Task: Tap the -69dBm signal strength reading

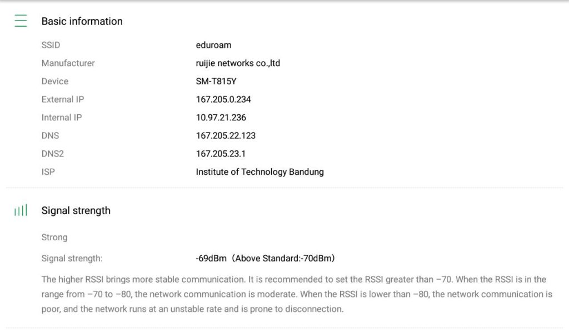Action: pyautogui.click(x=265, y=258)
